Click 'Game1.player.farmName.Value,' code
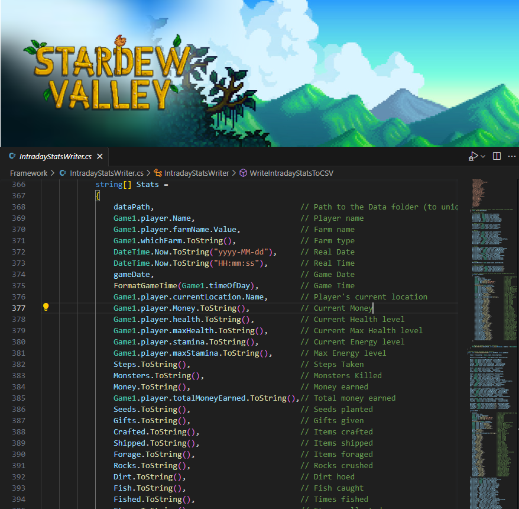The width and height of the screenshot is (519, 509). (x=177, y=230)
